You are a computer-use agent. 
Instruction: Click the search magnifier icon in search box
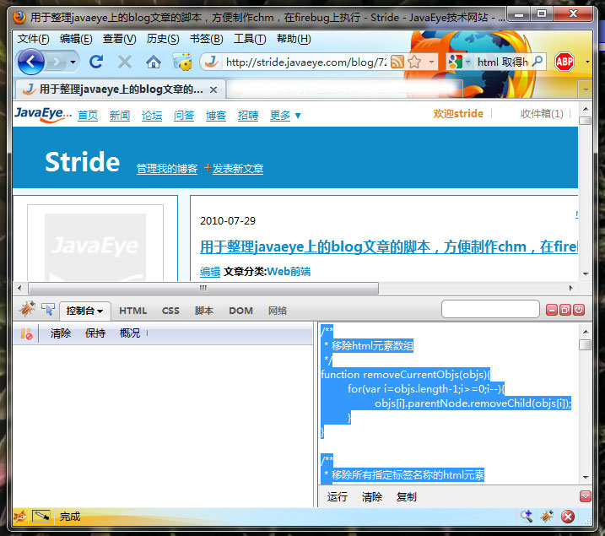[537, 62]
